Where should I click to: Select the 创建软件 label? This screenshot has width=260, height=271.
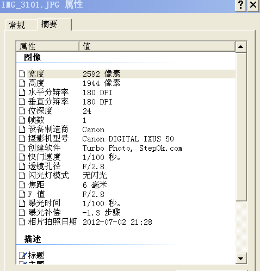[44, 148]
